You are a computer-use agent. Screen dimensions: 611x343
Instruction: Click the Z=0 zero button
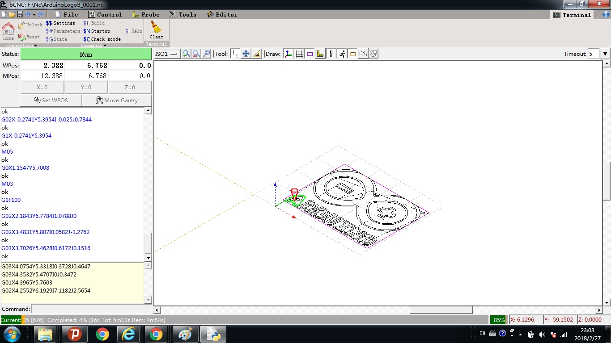click(x=130, y=88)
